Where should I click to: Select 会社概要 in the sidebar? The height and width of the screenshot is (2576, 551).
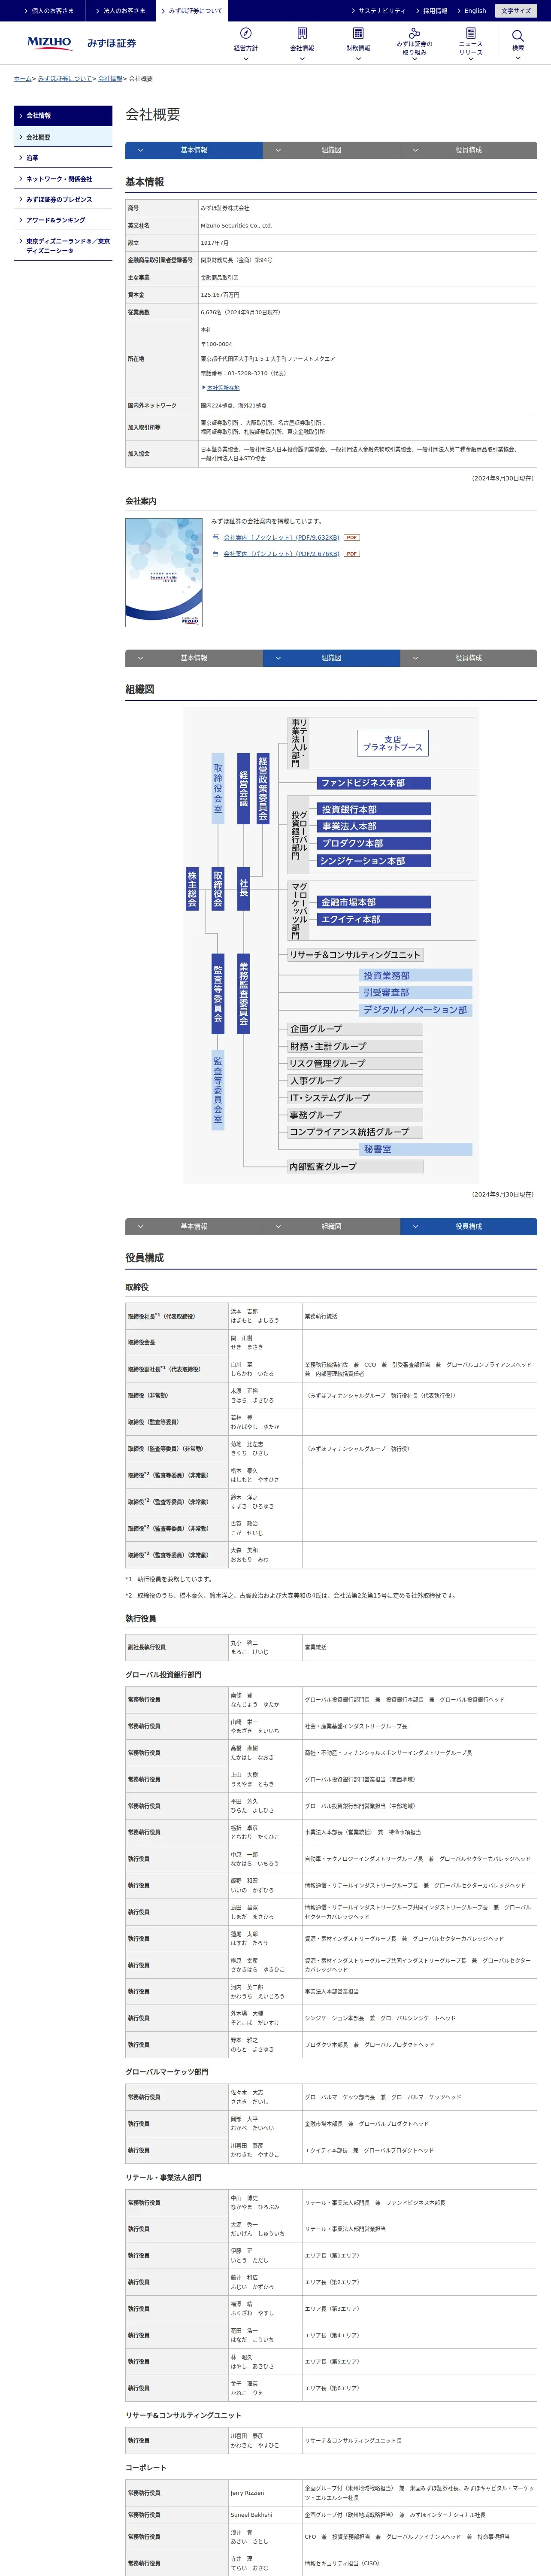click(x=63, y=137)
